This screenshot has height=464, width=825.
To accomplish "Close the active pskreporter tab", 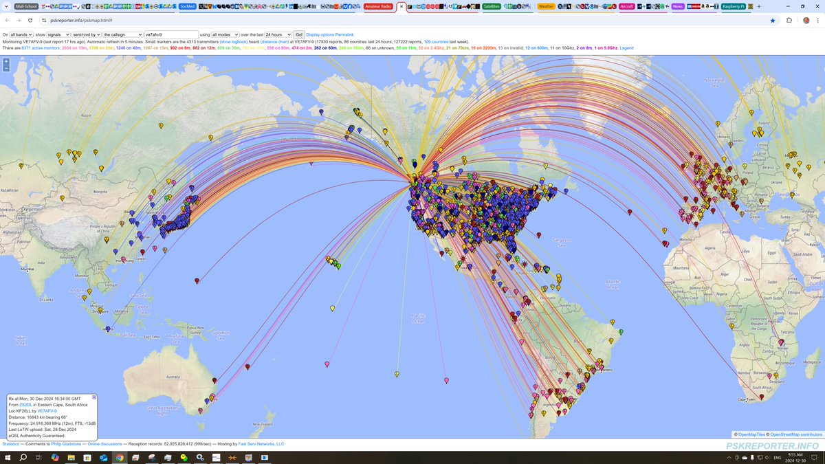I will tap(401, 6).
